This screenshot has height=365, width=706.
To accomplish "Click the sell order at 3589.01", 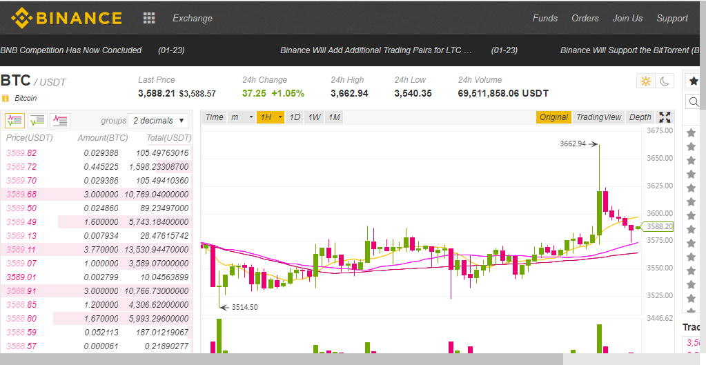I will pyautogui.click(x=97, y=277).
